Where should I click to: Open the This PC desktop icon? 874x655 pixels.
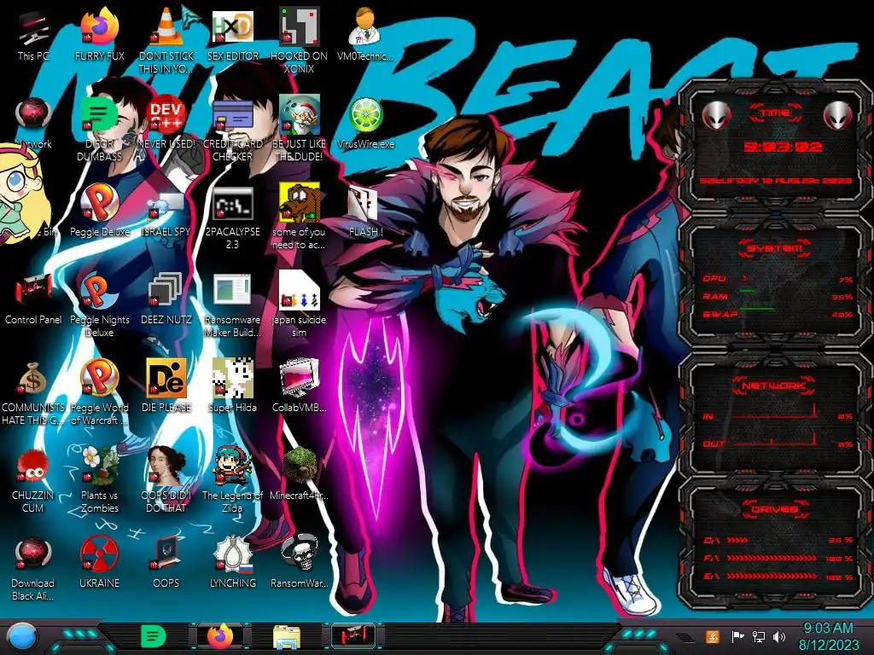coord(33,28)
